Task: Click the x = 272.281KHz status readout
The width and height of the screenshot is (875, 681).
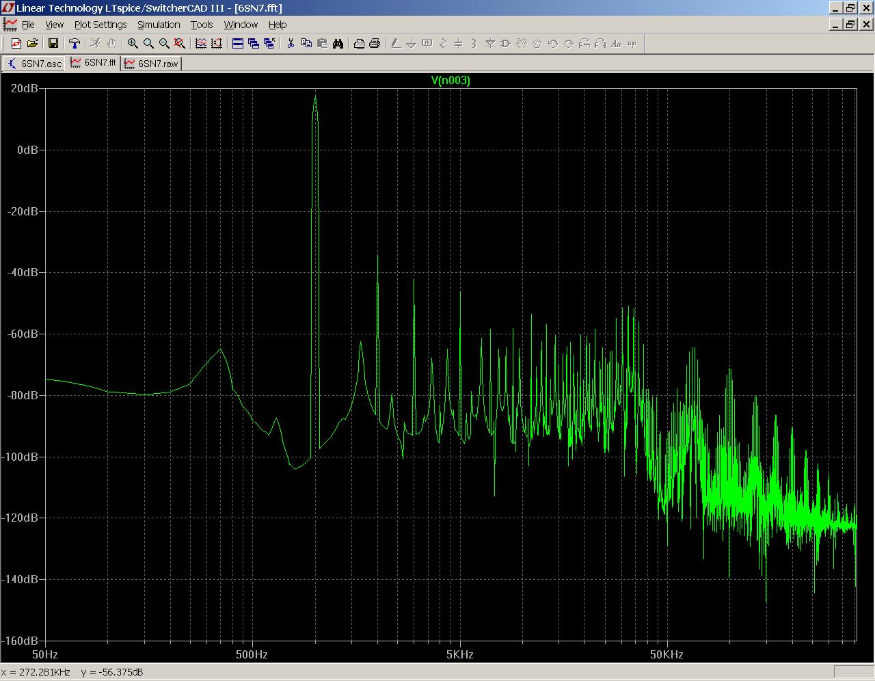Action: click(x=36, y=672)
